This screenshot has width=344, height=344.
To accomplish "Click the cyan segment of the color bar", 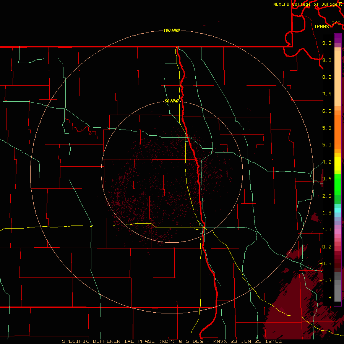I will [x=338, y=210].
